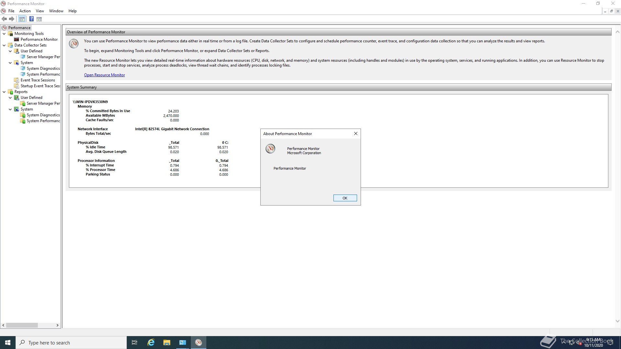
Task: Click the Forward arrow toolbar icon
Action: coord(12,19)
